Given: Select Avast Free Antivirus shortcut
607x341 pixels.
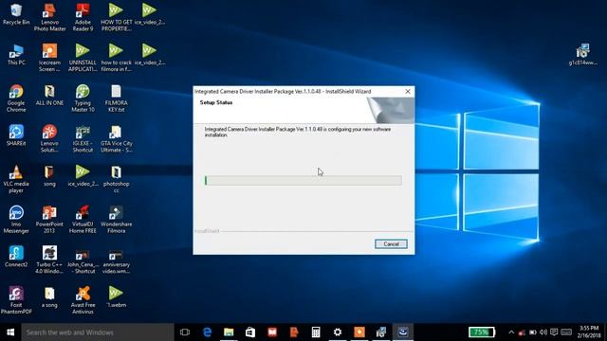Looking at the screenshot, I should 83,300.
